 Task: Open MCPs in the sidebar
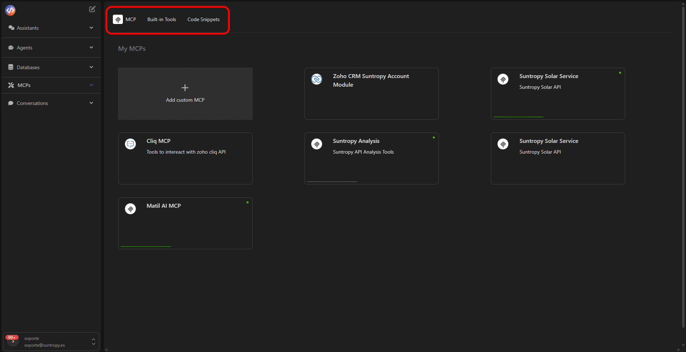click(x=51, y=85)
